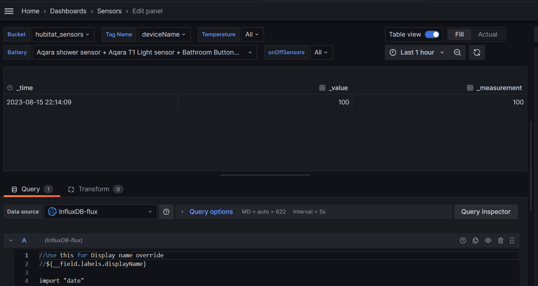Click the _value cell showing 100
538x286 pixels.
(265, 102)
